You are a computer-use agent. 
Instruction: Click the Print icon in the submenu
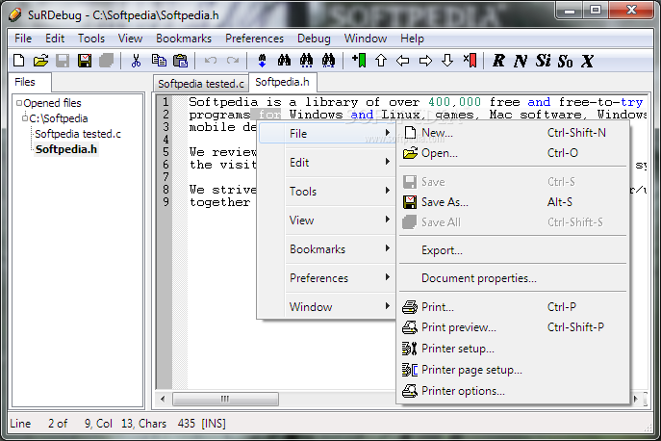pyautogui.click(x=409, y=307)
